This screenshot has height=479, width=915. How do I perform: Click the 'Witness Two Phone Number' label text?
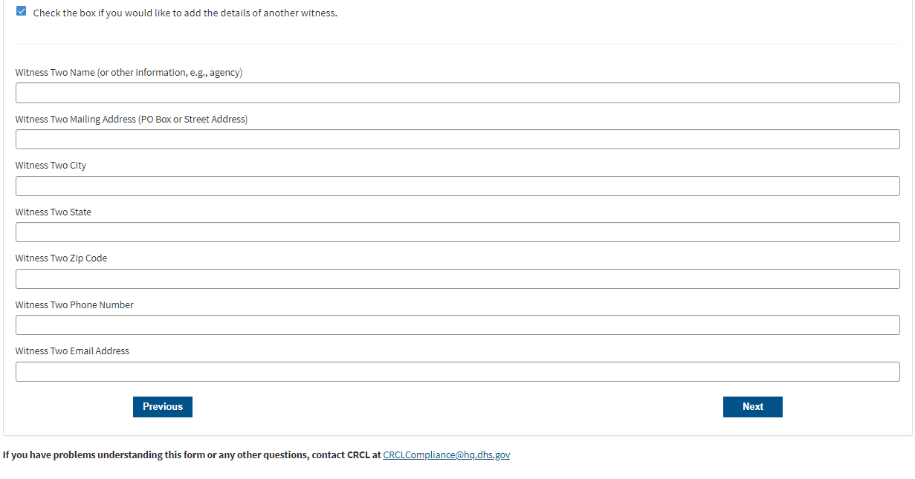pos(74,305)
